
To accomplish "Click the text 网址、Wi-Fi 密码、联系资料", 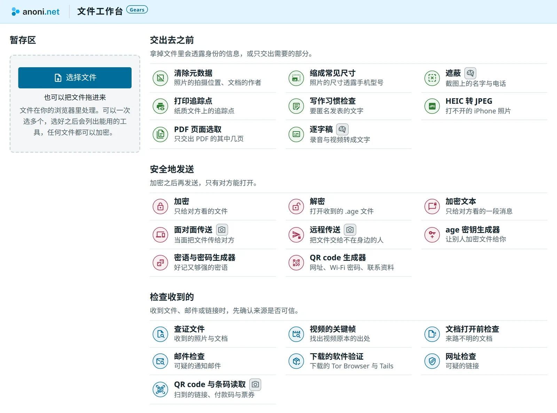I will click(352, 267).
